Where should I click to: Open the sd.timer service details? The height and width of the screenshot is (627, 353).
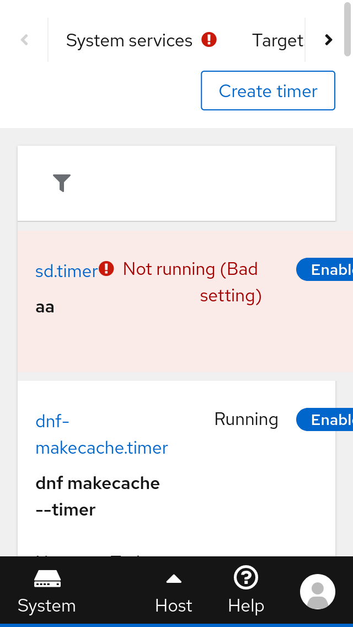pyautogui.click(x=66, y=270)
